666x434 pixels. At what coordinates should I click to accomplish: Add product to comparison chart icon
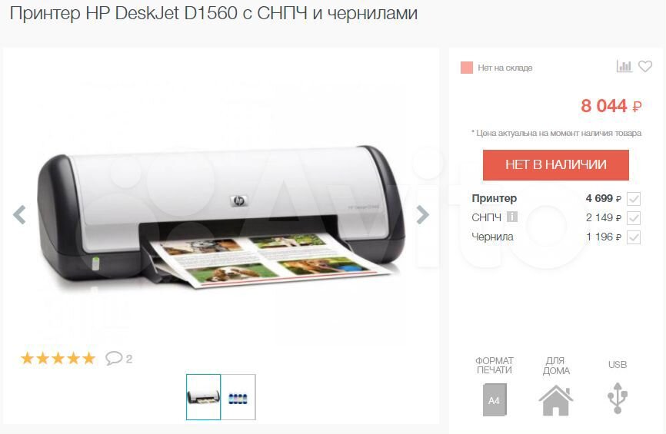click(x=624, y=66)
